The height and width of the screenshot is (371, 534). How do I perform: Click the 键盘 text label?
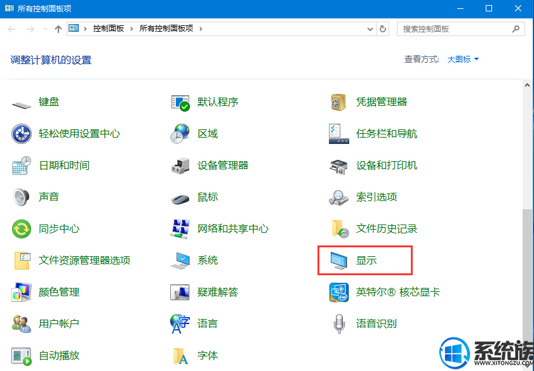(x=49, y=102)
